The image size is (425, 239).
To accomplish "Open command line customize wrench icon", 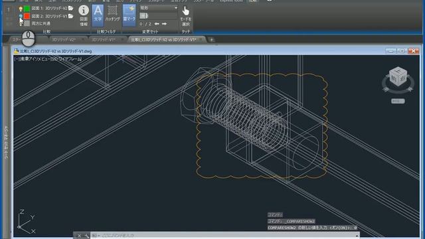I will click(x=86, y=236).
